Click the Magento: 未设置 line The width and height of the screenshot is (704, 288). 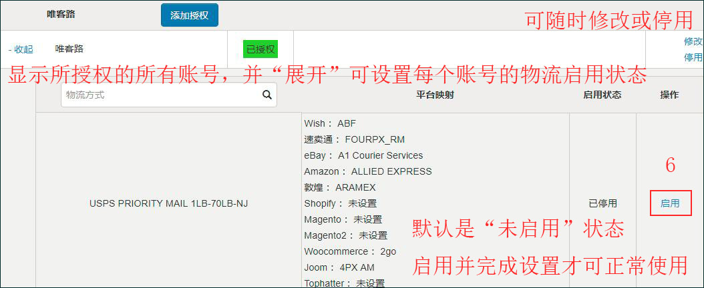[x=343, y=219]
